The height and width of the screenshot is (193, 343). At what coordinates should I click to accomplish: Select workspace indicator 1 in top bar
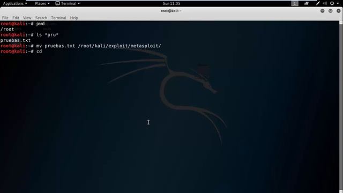click(x=295, y=4)
